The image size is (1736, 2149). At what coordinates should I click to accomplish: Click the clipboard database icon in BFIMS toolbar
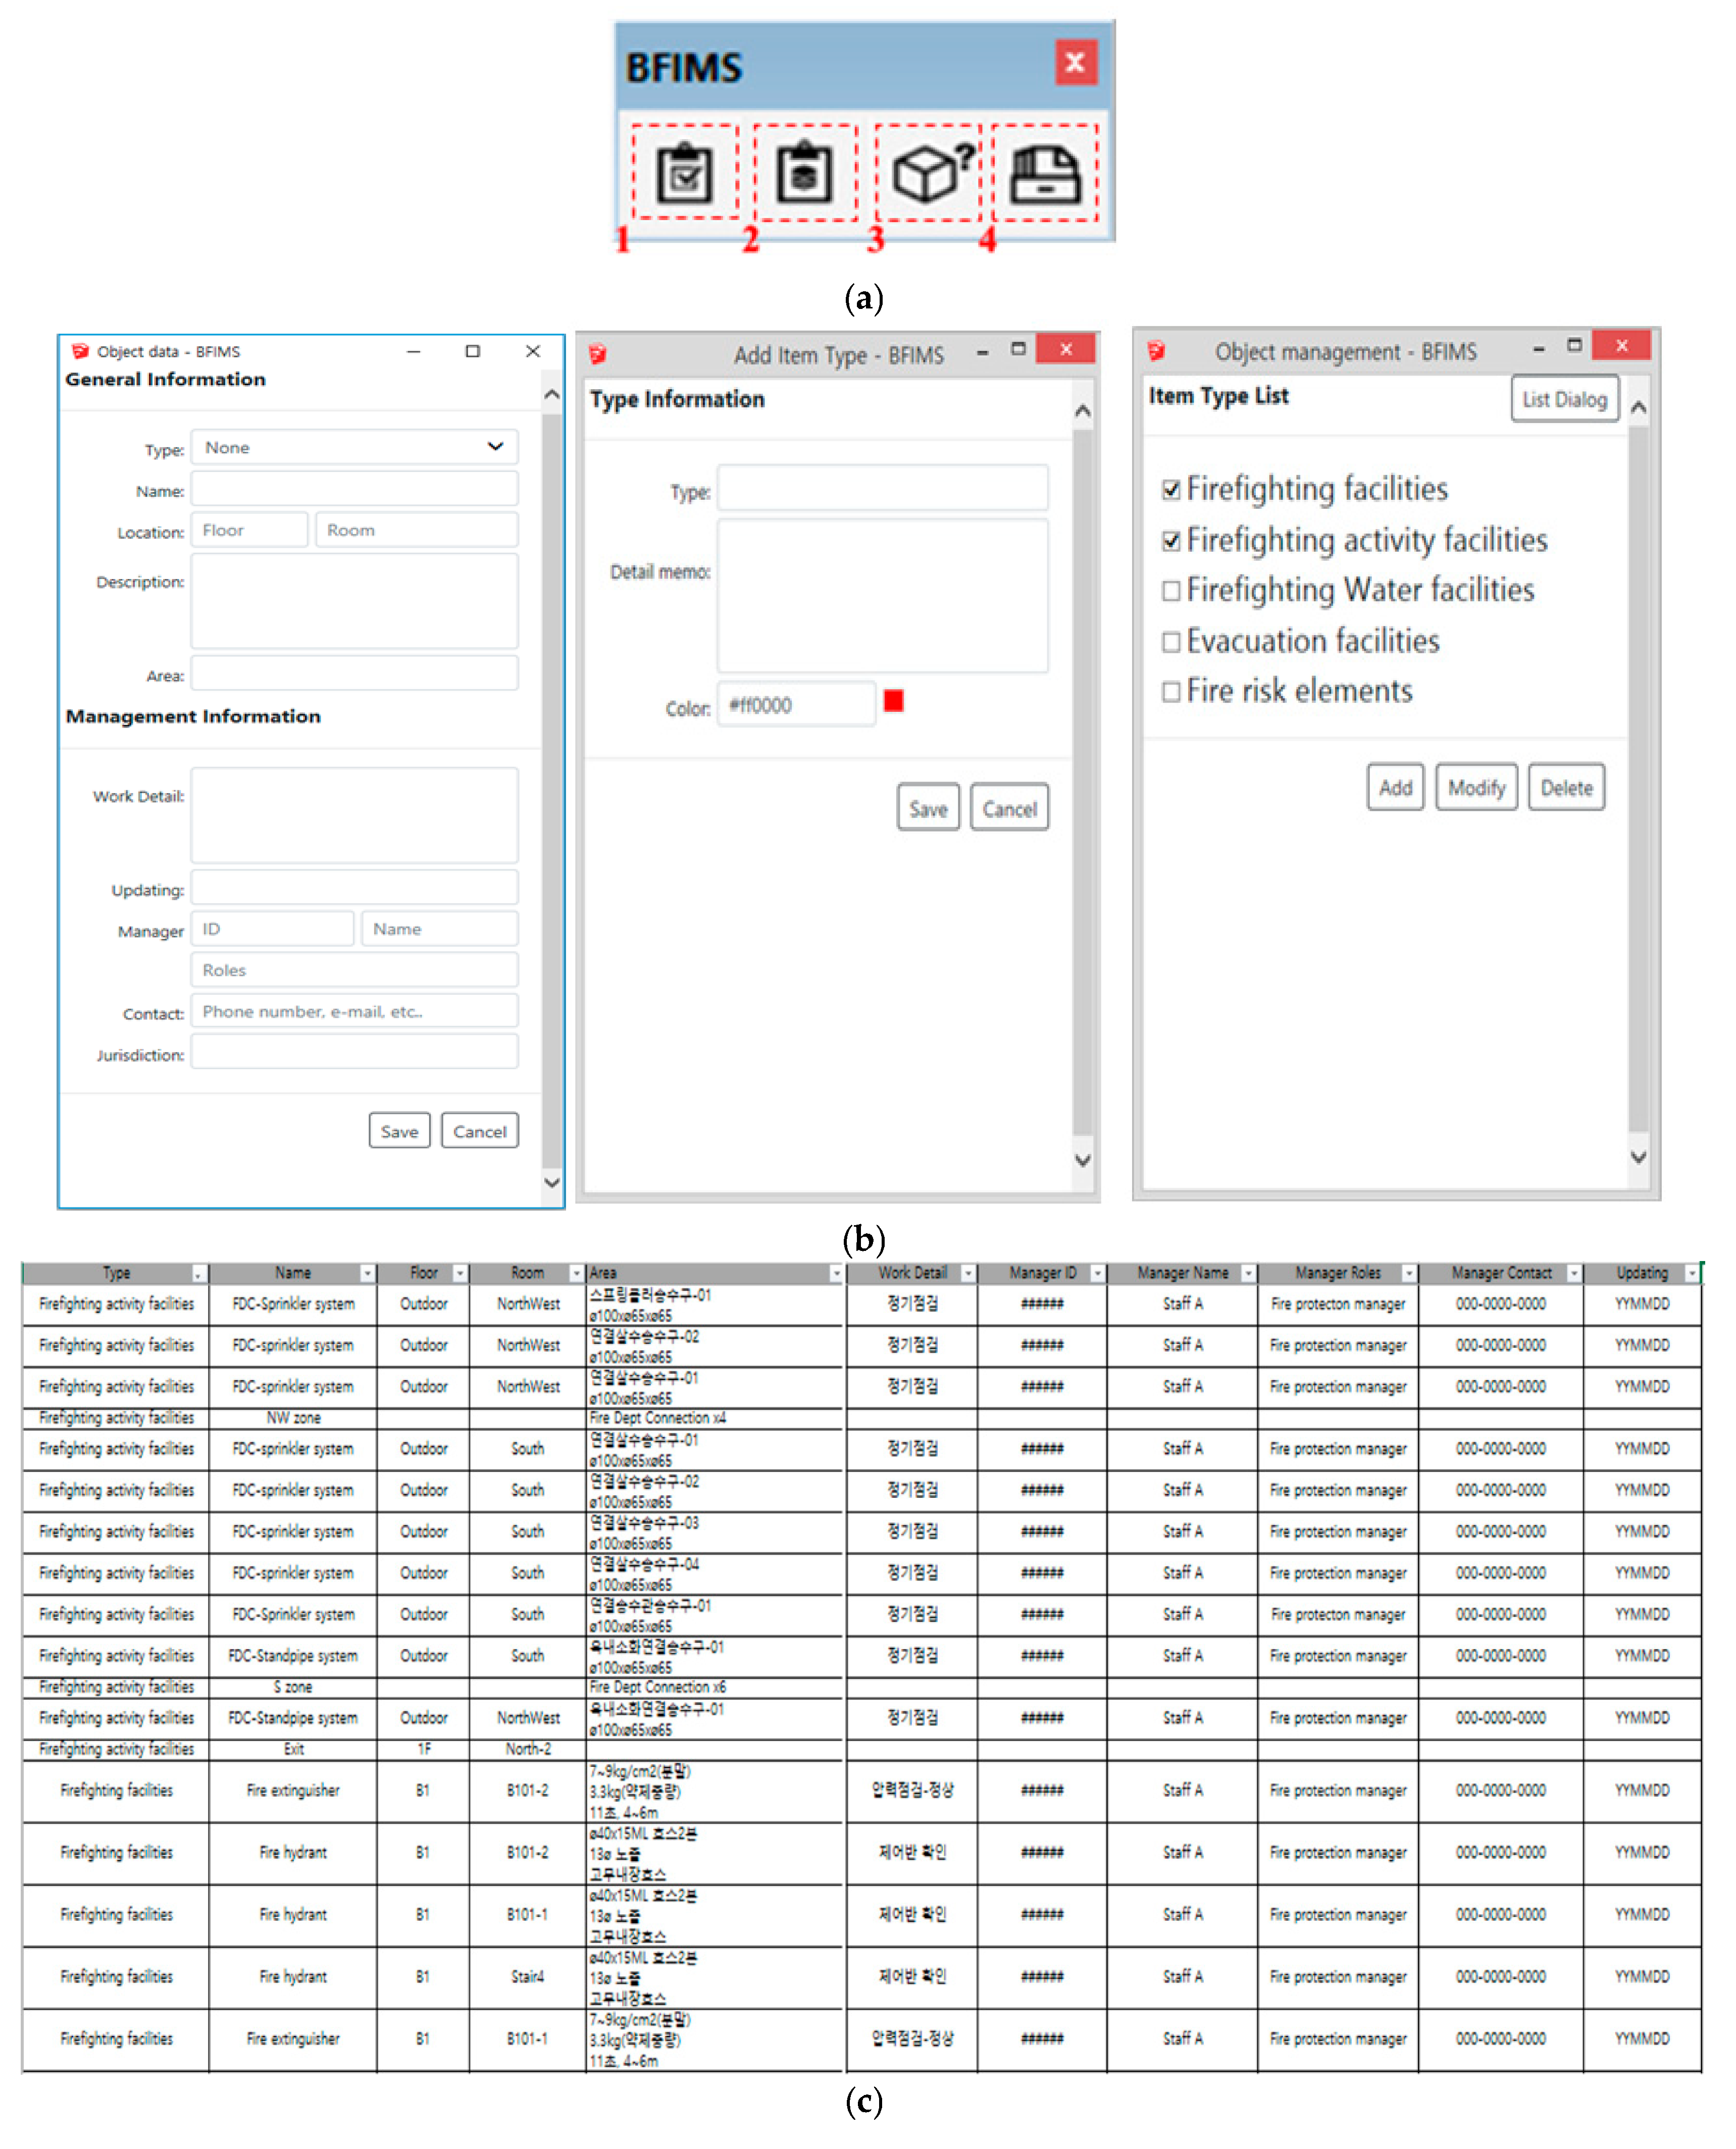tap(806, 174)
